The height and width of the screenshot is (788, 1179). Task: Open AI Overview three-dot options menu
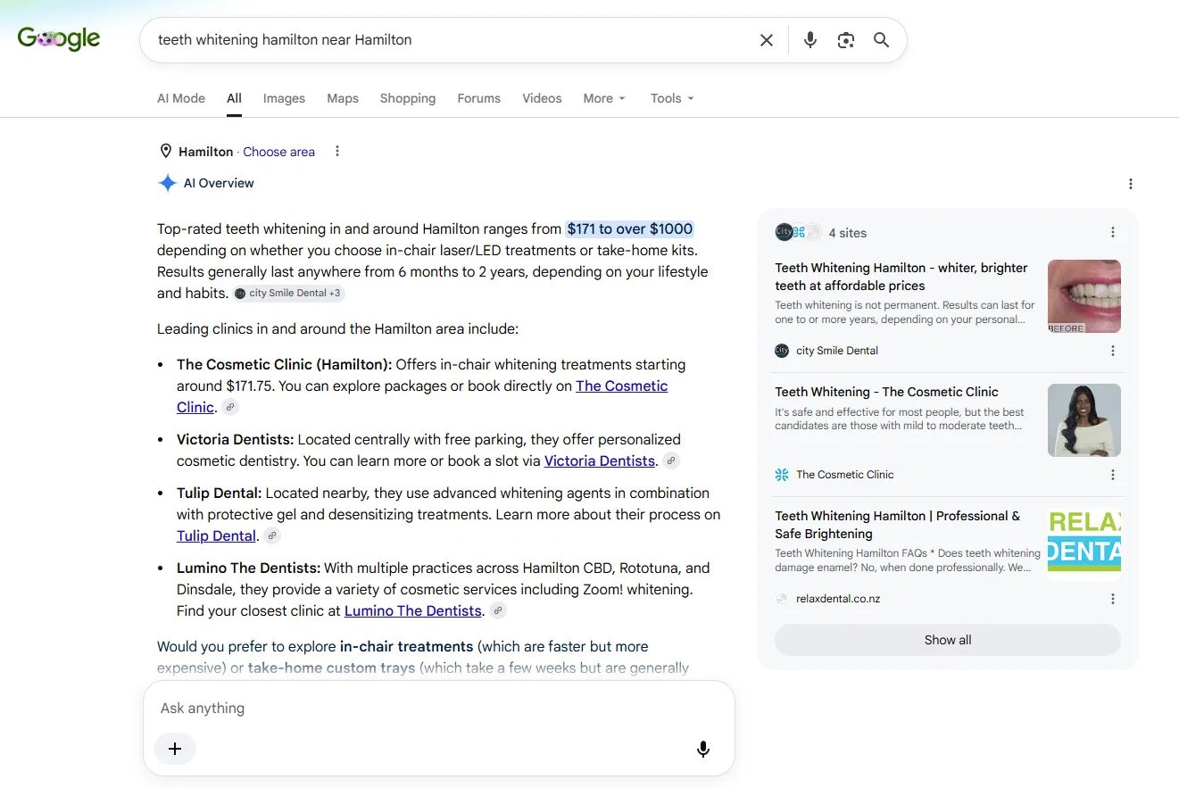click(x=1130, y=184)
